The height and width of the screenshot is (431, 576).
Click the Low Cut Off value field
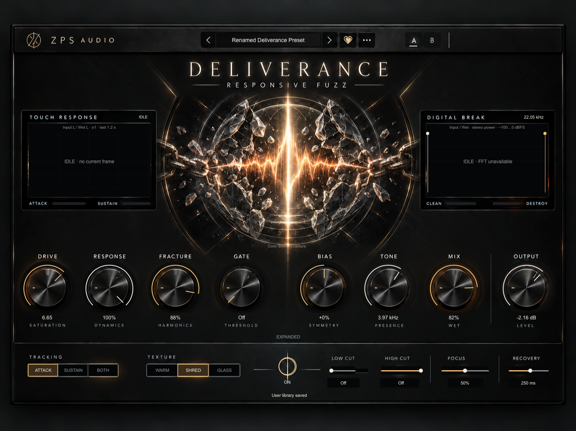point(343,383)
